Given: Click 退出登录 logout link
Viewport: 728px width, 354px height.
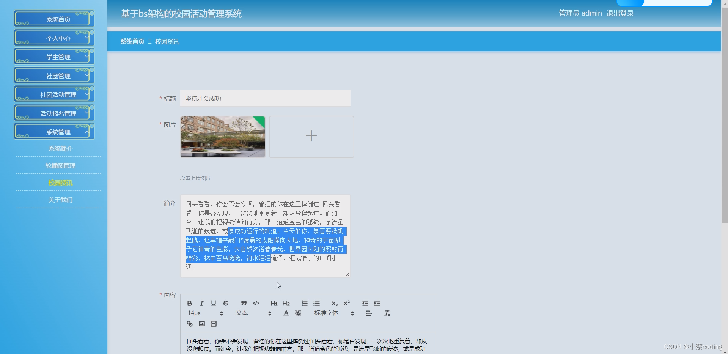Looking at the screenshot, I should pyautogui.click(x=620, y=13).
